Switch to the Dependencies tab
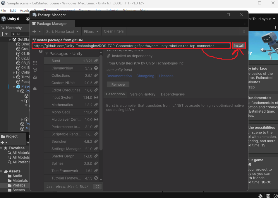Image resolution: width=278 pixels, height=198 pixels. click(173, 94)
